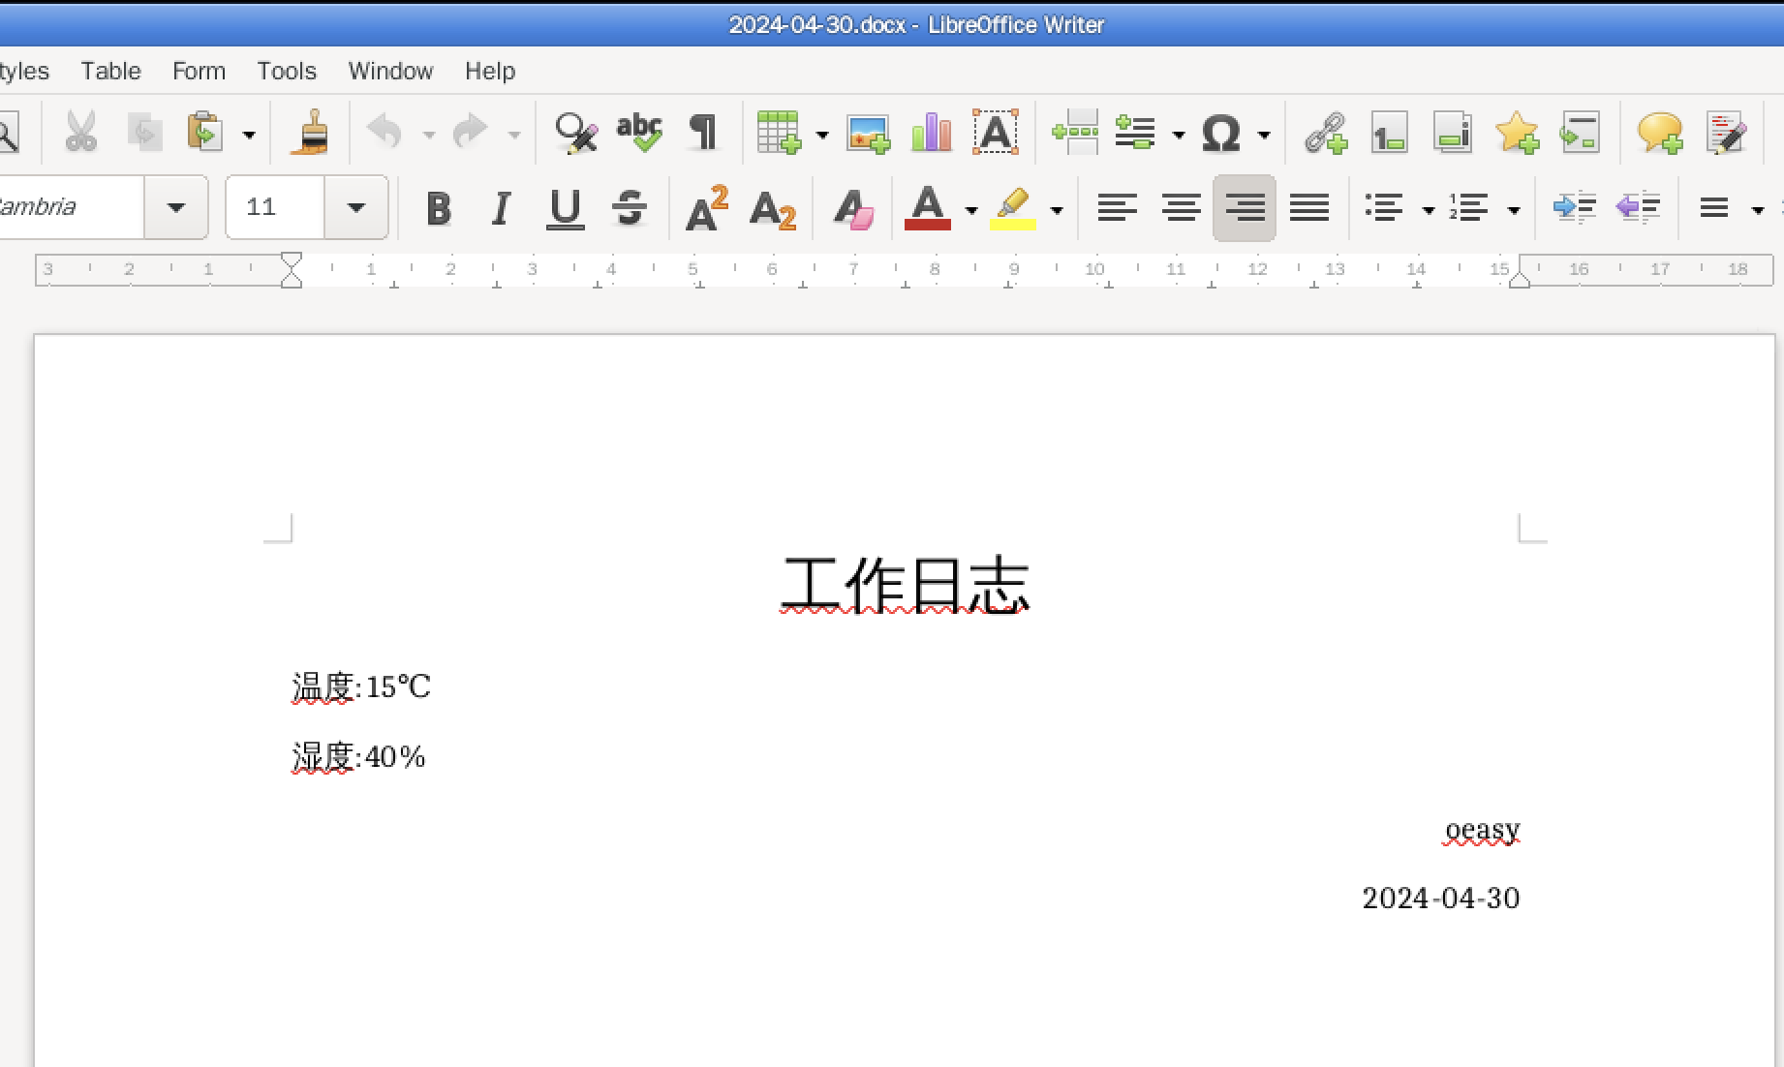
Task: Open the numbered list style dropdown
Action: click(1514, 210)
